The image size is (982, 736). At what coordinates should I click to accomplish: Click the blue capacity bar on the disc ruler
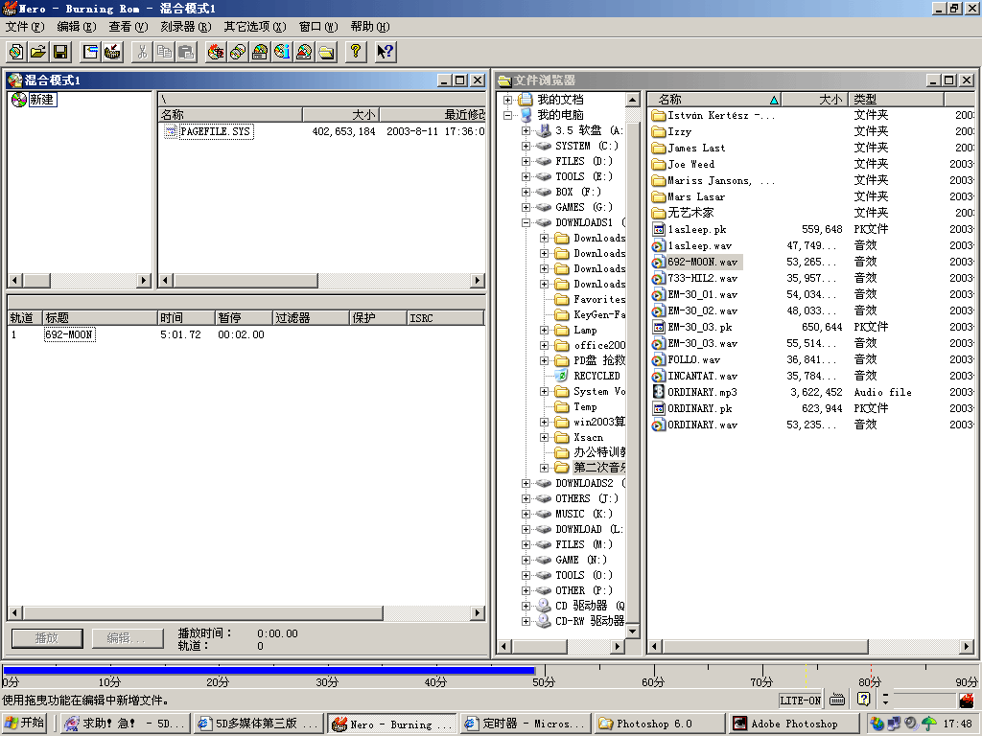pyautogui.click(x=269, y=670)
